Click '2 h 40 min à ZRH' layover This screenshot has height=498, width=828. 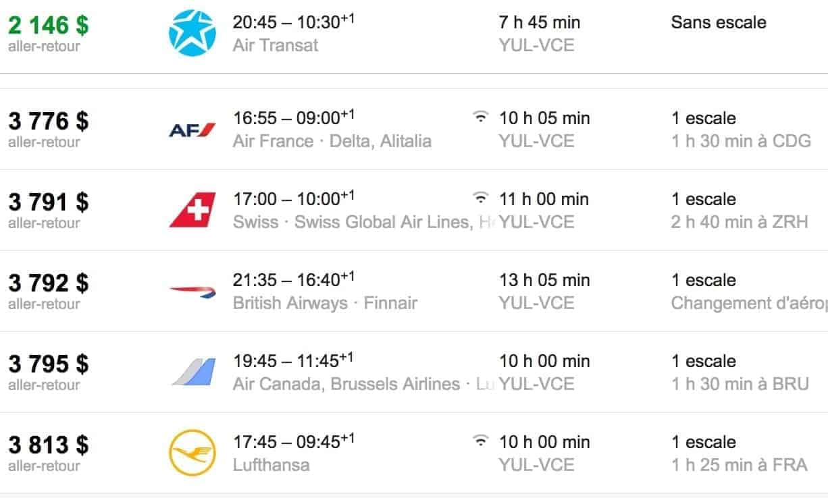click(x=740, y=222)
